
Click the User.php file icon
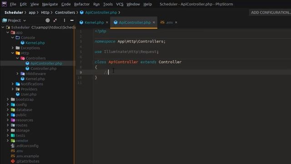coord(18,94)
